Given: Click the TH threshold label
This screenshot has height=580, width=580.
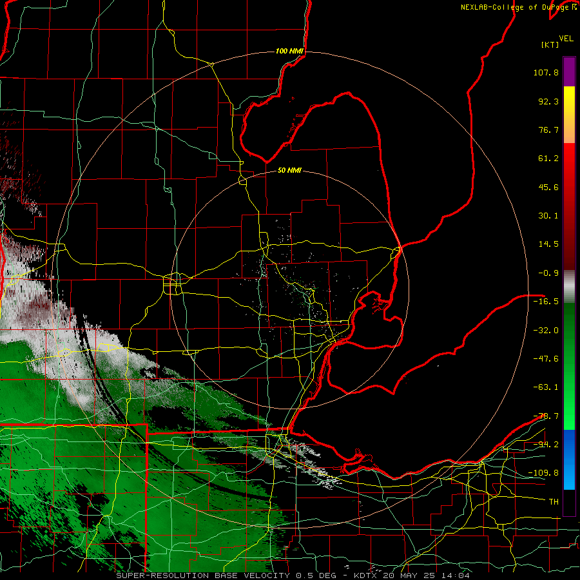Looking at the screenshot, I should tap(554, 501).
